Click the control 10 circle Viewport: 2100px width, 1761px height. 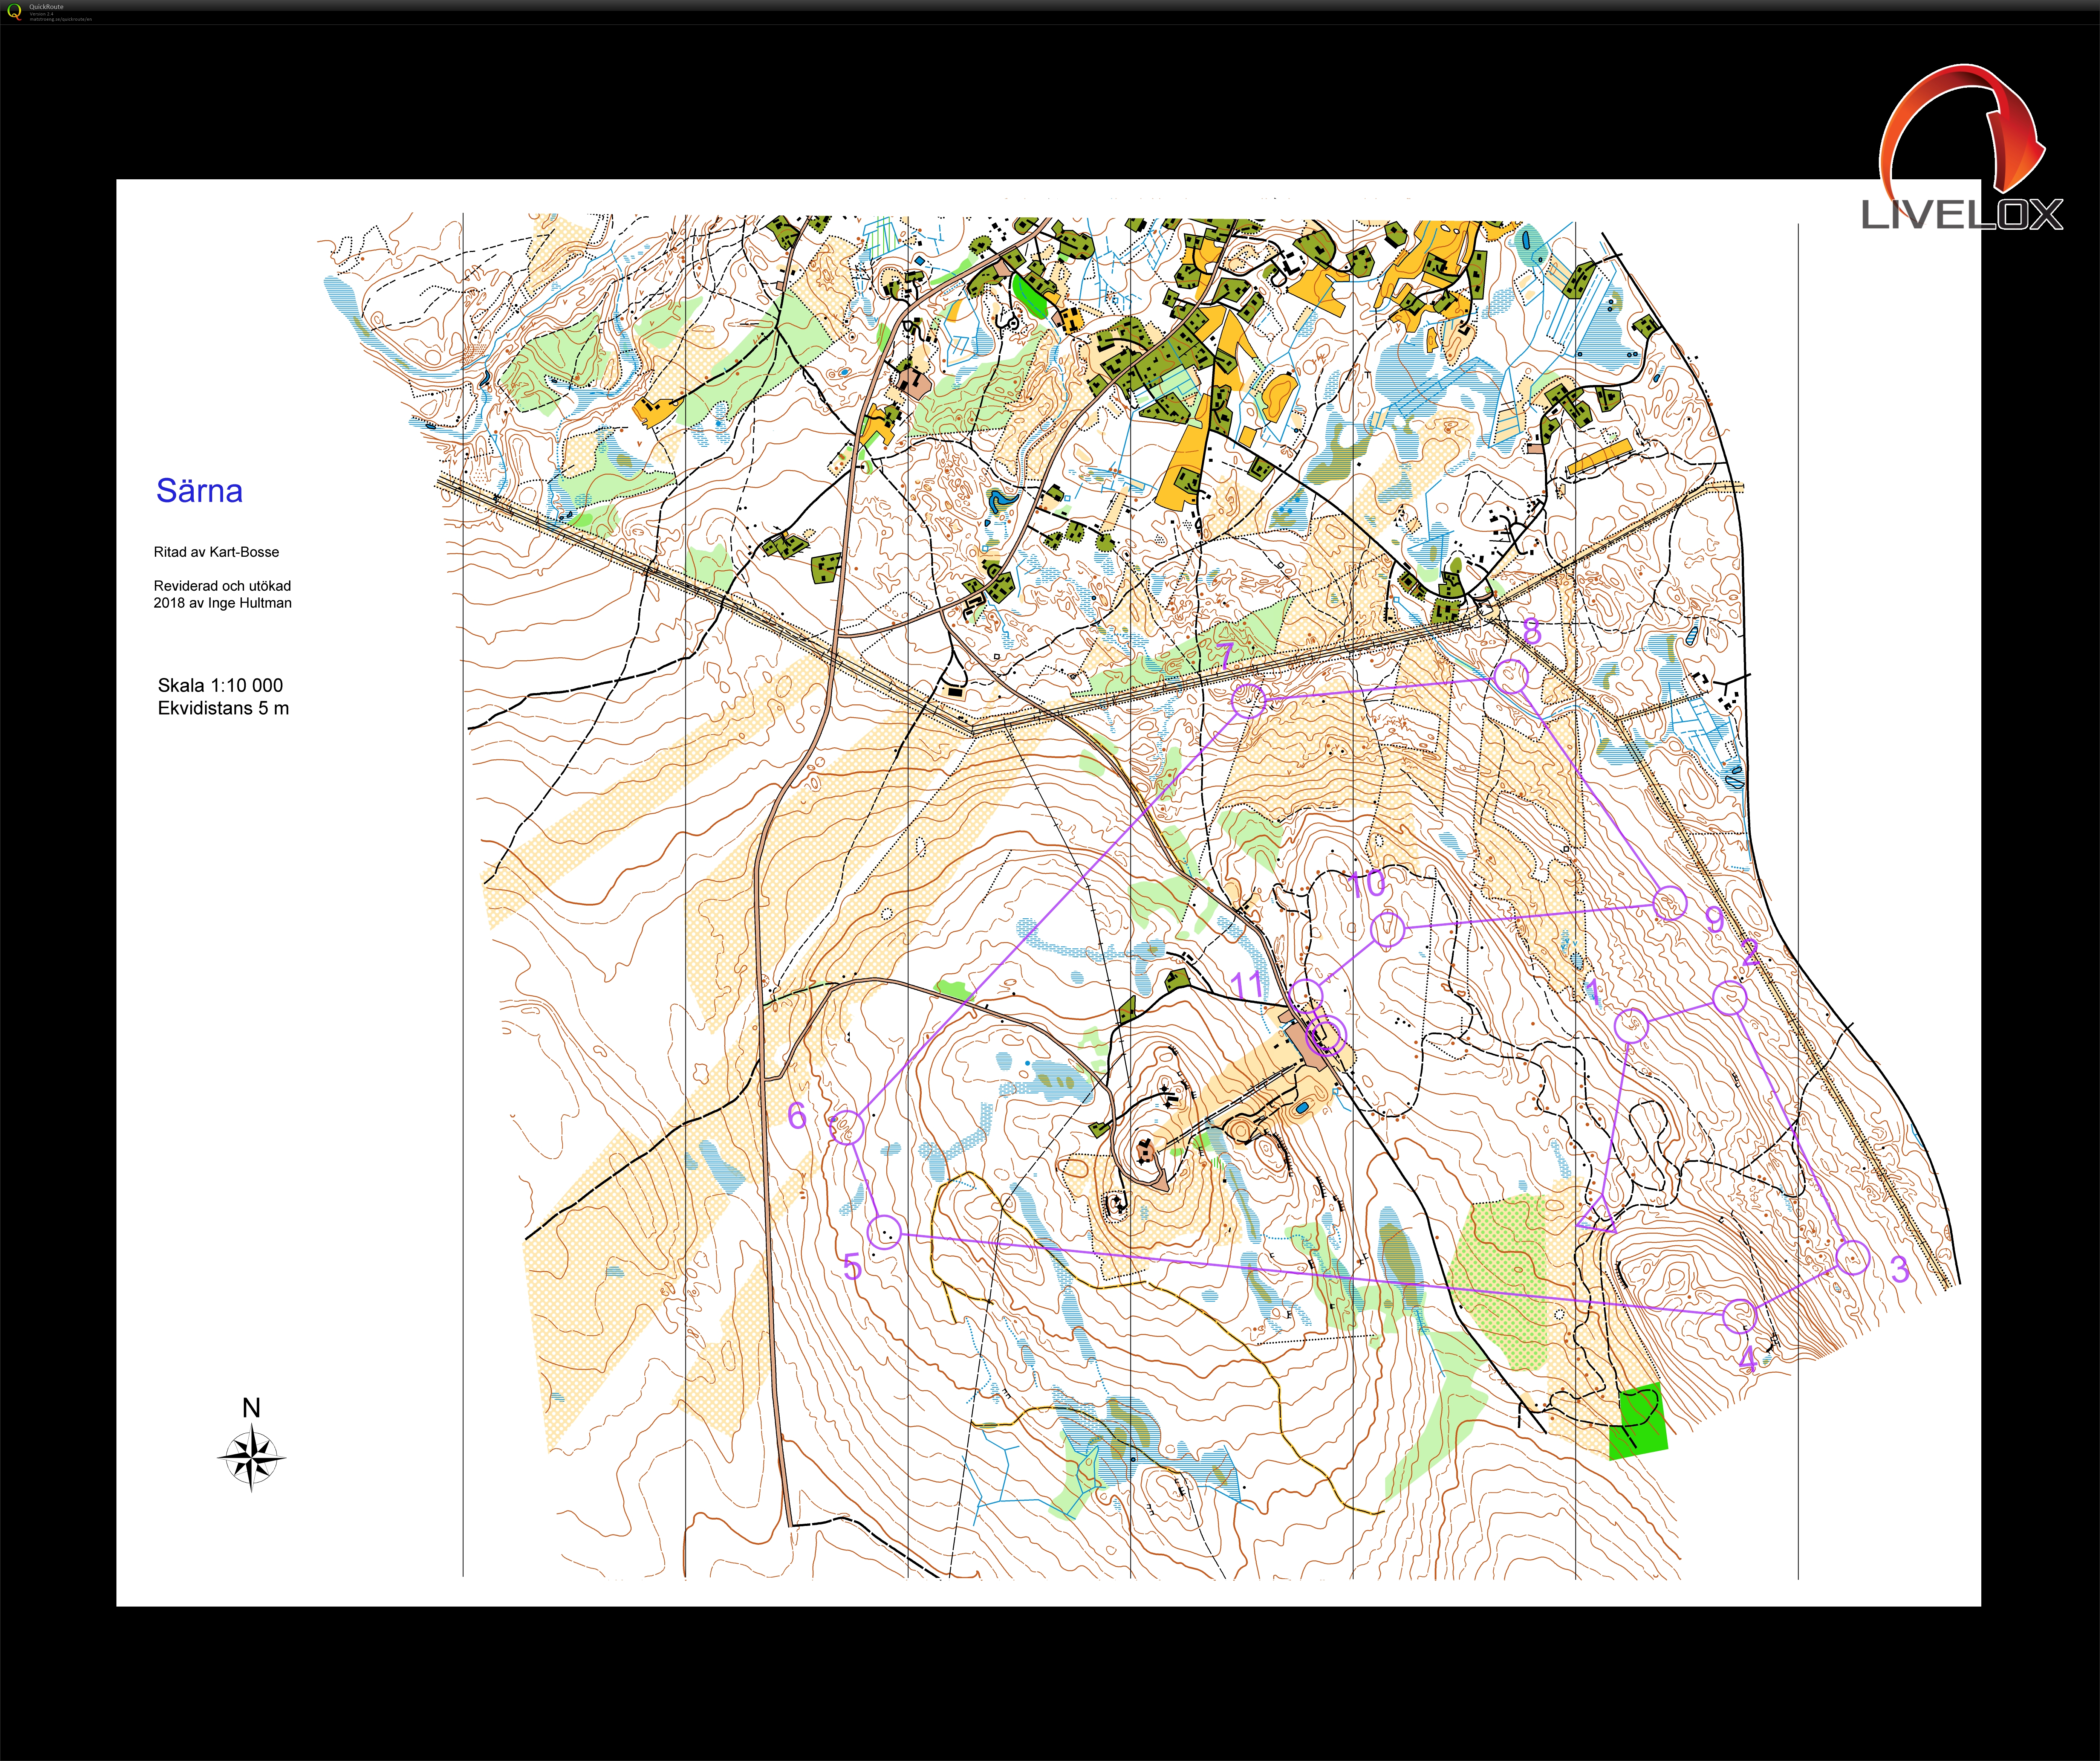pos(1387,930)
